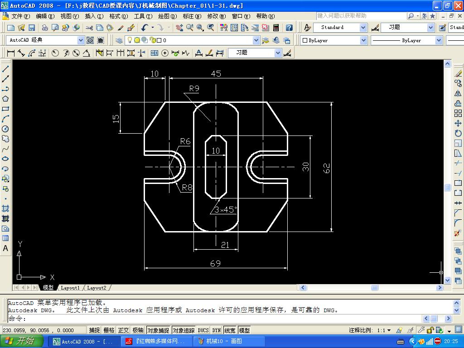464x348 pixels.
Task: Toggle 对象捕捉 object snap
Action: [158, 330]
